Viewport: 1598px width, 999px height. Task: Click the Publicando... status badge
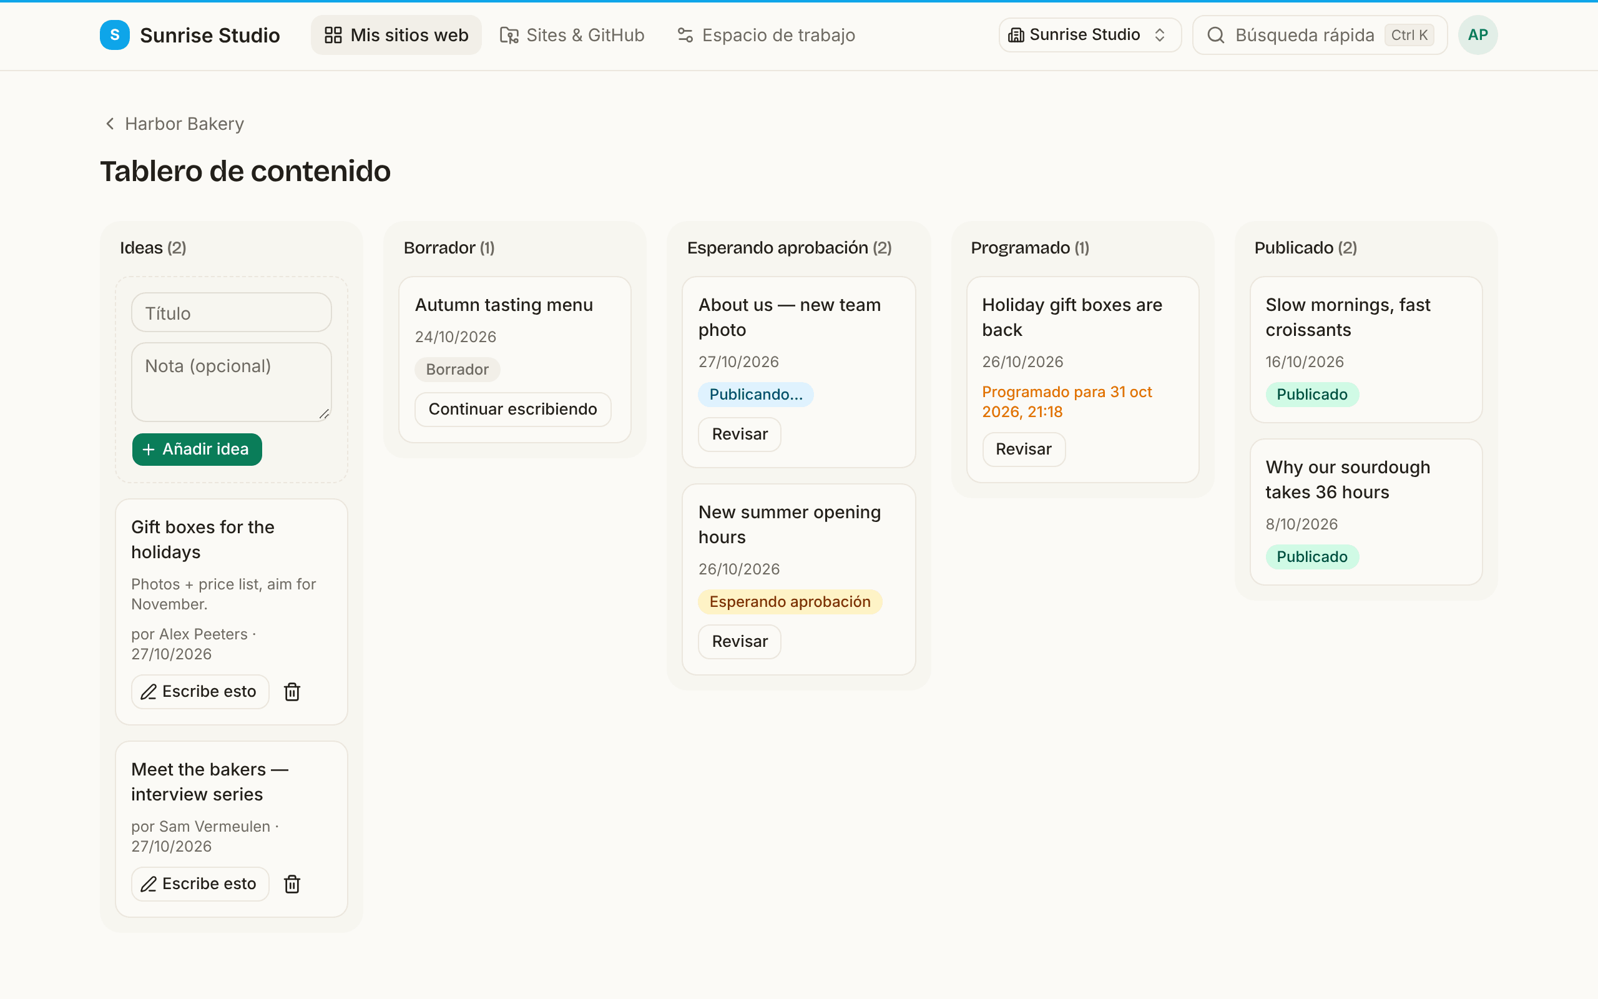(x=755, y=395)
